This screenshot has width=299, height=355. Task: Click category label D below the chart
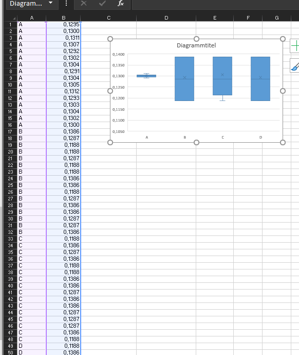[x=260, y=137]
